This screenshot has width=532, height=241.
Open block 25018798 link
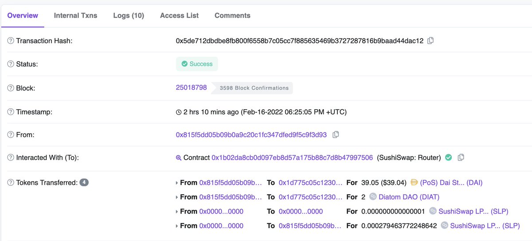tap(192, 88)
